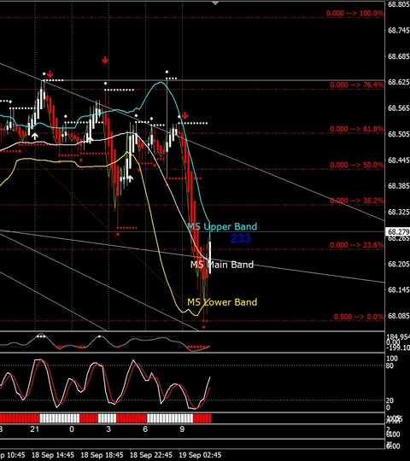Click price axis value 68.085
The height and width of the screenshot is (461, 410).
tap(399, 316)
